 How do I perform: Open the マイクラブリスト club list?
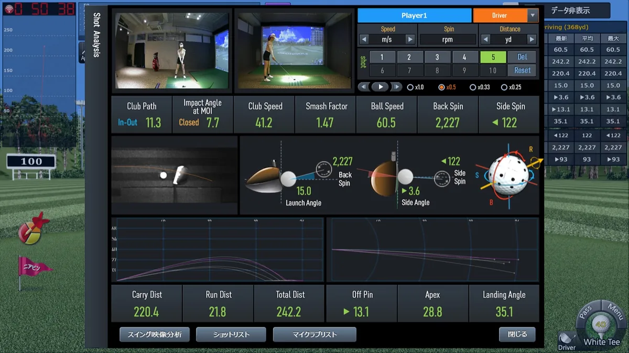click(314, 334)
